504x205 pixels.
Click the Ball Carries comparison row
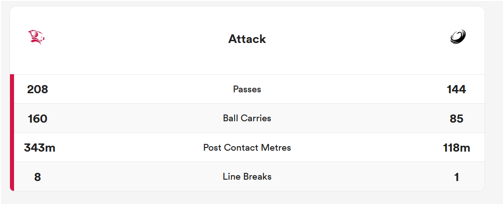249,118
